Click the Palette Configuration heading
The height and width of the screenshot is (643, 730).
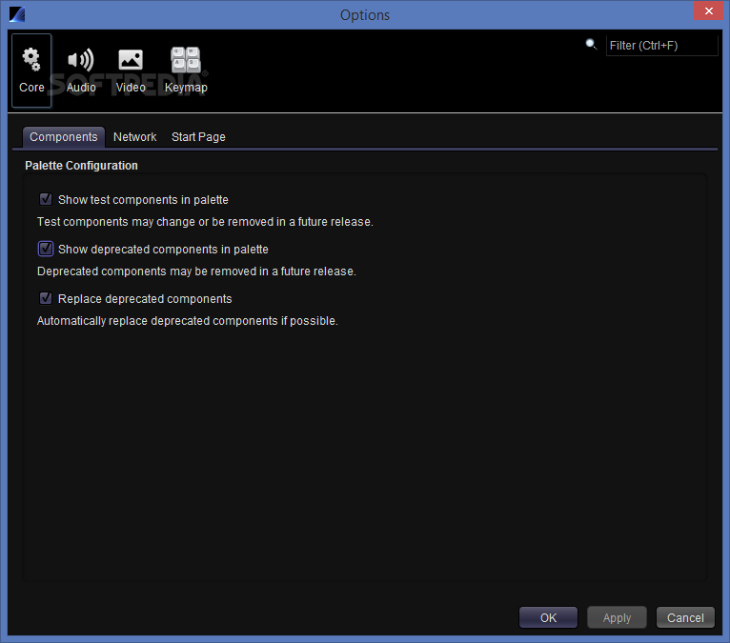tap(81, 166)
